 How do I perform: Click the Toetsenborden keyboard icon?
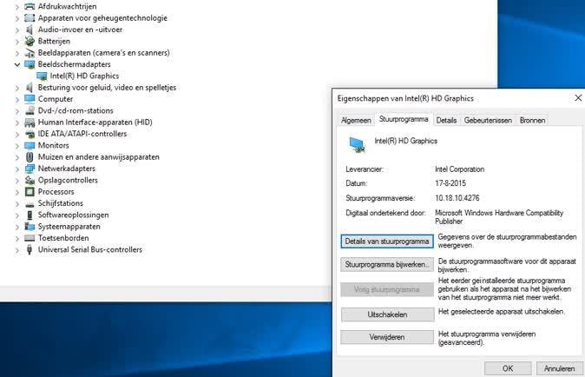(30, 238)
